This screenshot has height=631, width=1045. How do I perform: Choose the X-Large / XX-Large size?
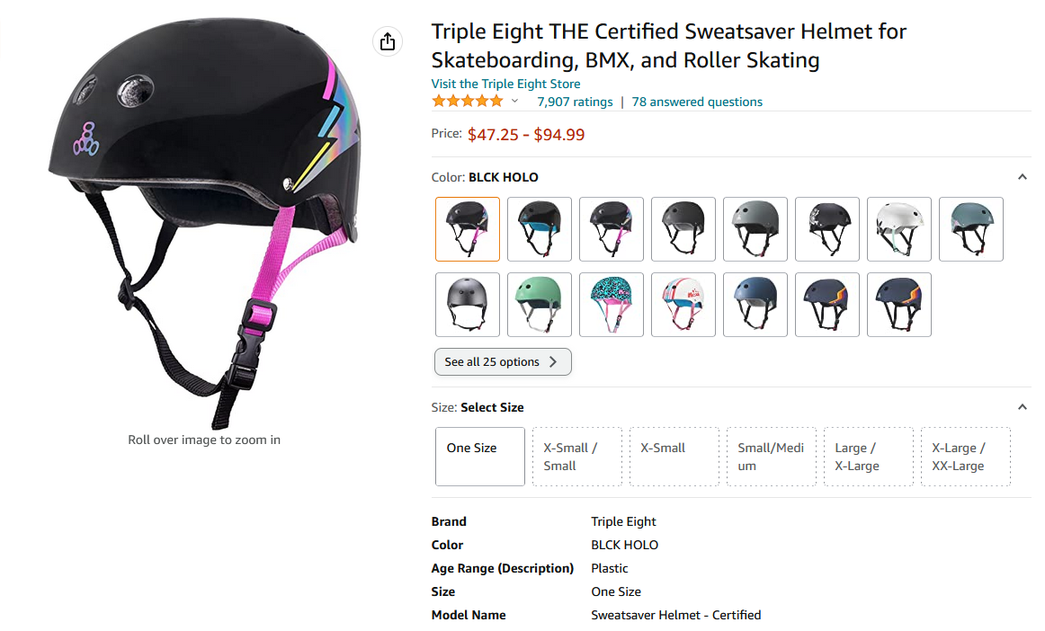965,457
